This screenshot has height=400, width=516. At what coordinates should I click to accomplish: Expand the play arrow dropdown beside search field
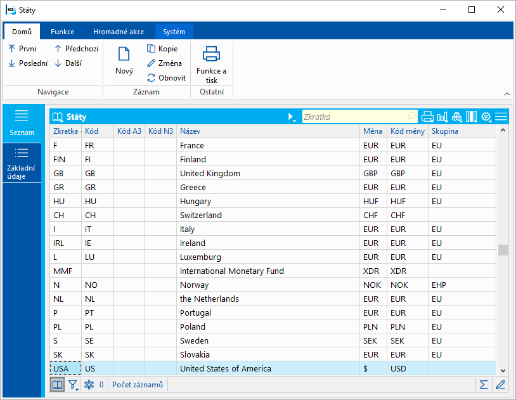click(x=292, y=117)
